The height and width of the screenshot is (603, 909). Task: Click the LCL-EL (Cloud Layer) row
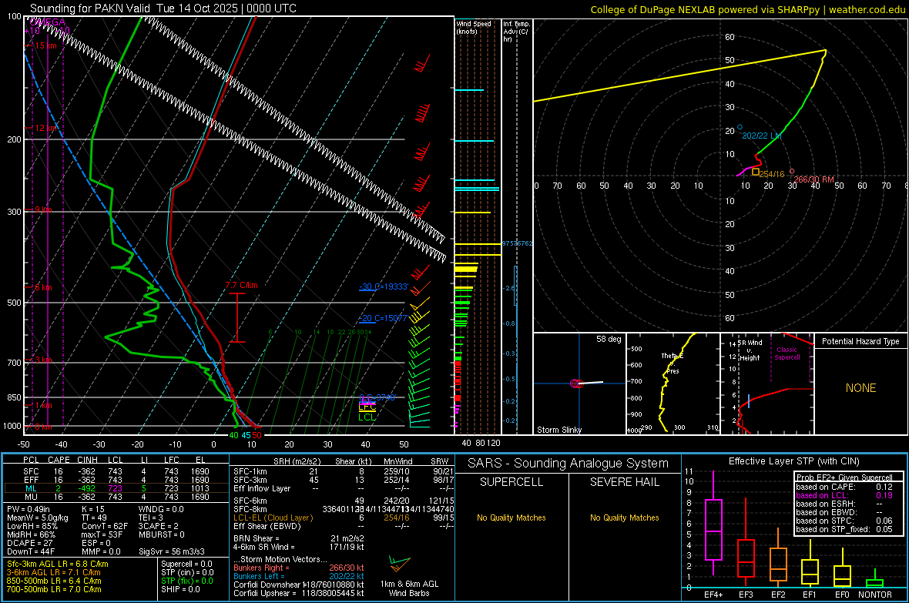tap(344, 518)
